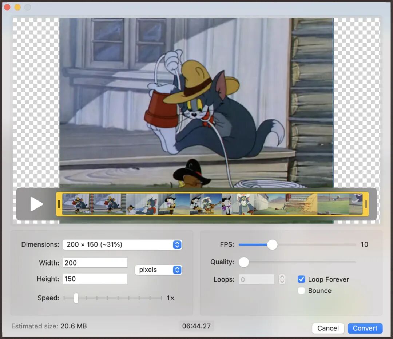393x339 pixels.
Task: Open the Dimensions preset dropdown
Action: pos(122,244)
